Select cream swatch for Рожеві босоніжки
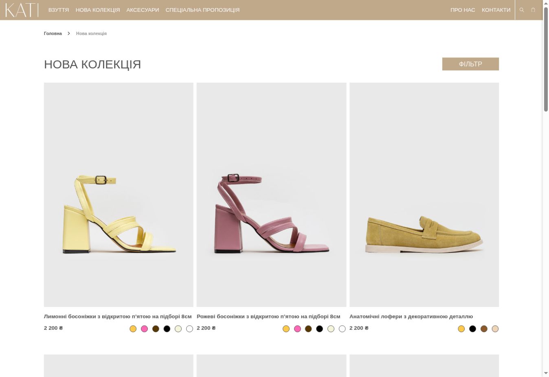This screenshot has height=377, width=549. (331, 329)
